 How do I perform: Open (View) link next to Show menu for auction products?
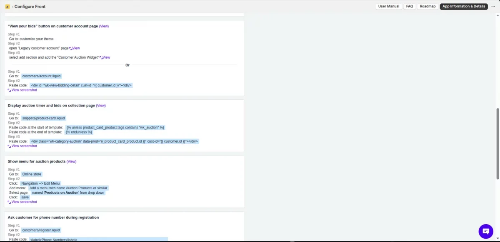pyautogui.click(x=72, y=161)
